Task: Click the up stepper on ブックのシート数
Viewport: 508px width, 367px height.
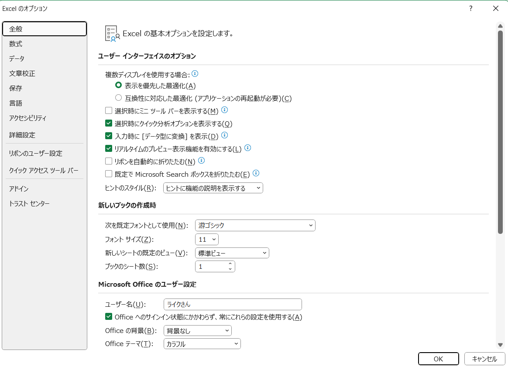Action: (x=230, y=264)
